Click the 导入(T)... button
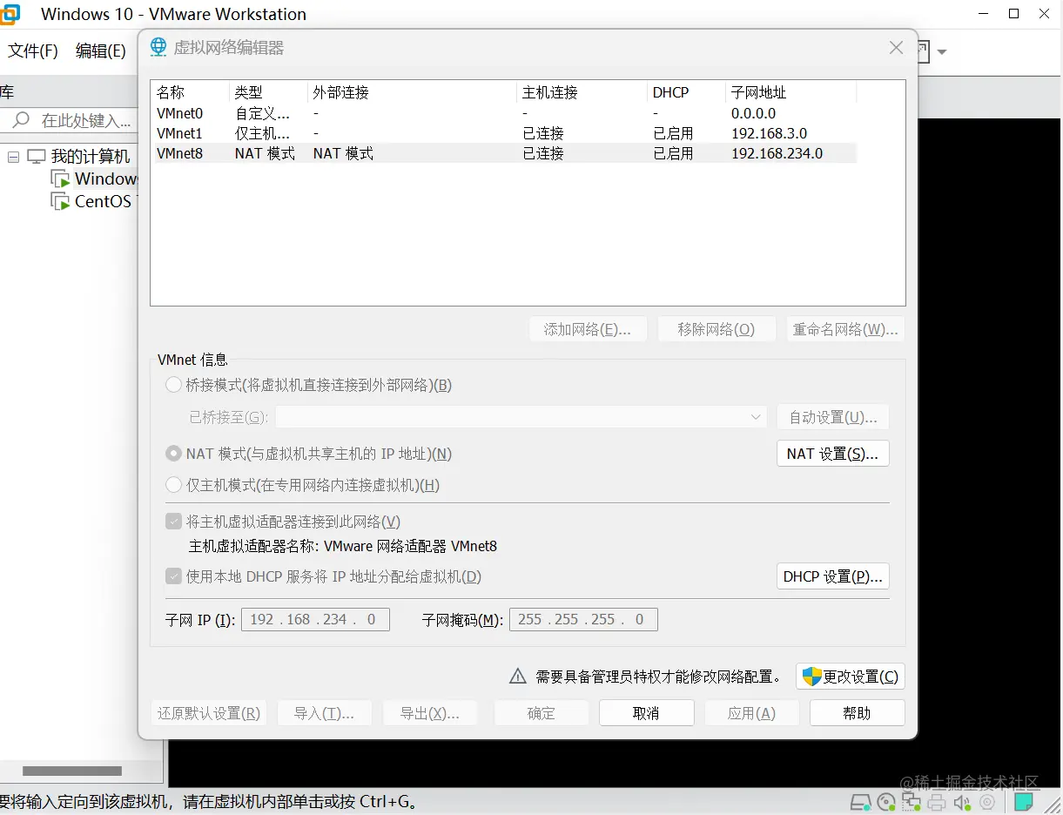 (325, 713)
